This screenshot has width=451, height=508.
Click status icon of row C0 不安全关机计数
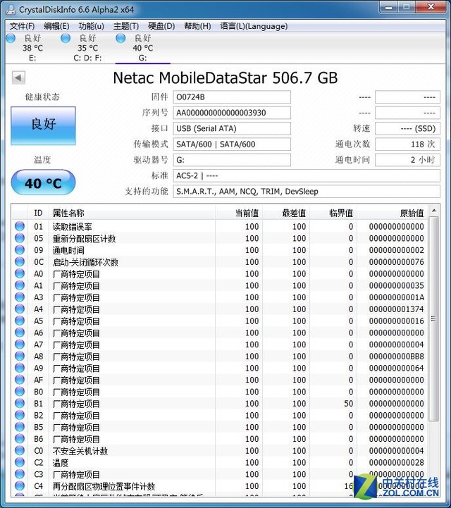click(x=20, y=450)
